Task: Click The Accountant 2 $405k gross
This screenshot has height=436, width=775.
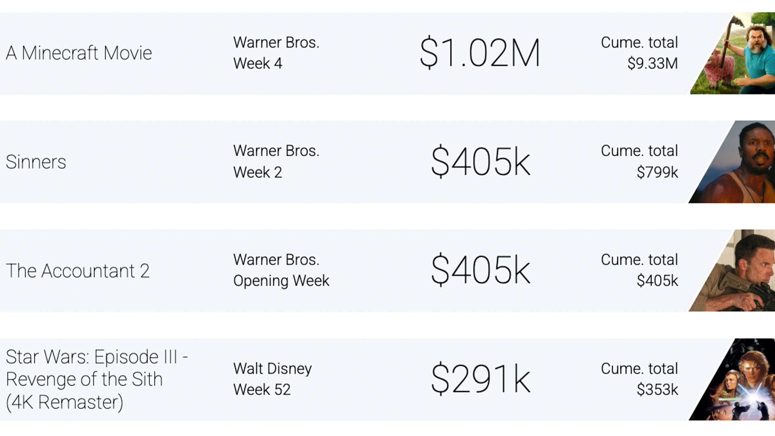Action: coord(480,270)
